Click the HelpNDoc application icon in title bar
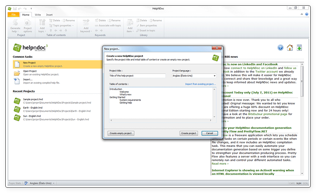Screen dimensions: 316x193 point(10,8)
